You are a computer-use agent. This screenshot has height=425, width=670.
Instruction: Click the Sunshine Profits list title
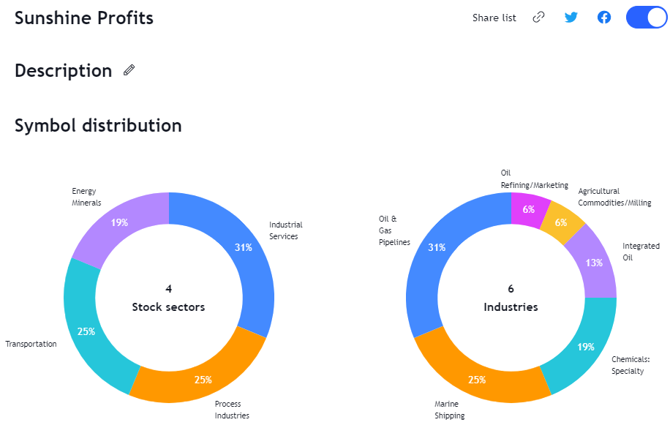pyautogui.click(x=83, y=18)
